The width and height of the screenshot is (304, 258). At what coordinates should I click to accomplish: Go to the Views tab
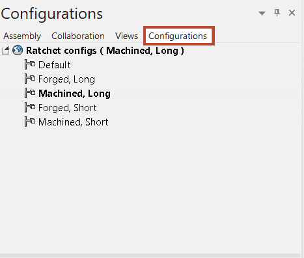[126, 36]
